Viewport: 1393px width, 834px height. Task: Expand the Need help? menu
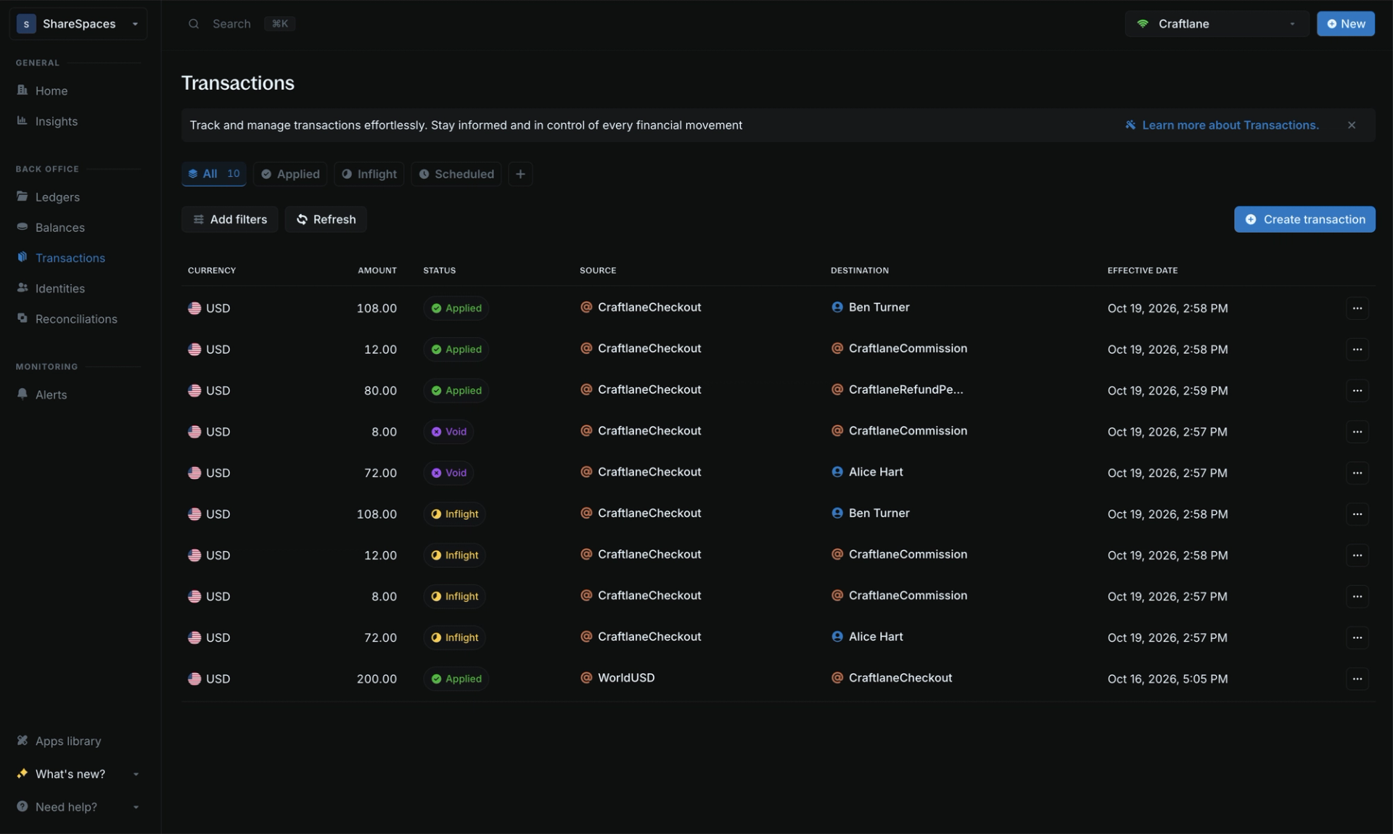click(78, 807)
